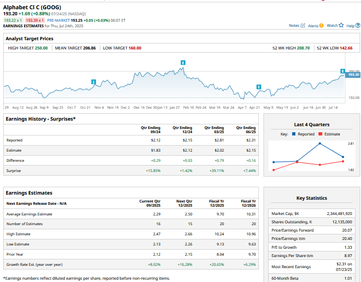Click the 52 WK HIGH 208.70 value
Screen dimensions: 361x282
click(303, 48)
